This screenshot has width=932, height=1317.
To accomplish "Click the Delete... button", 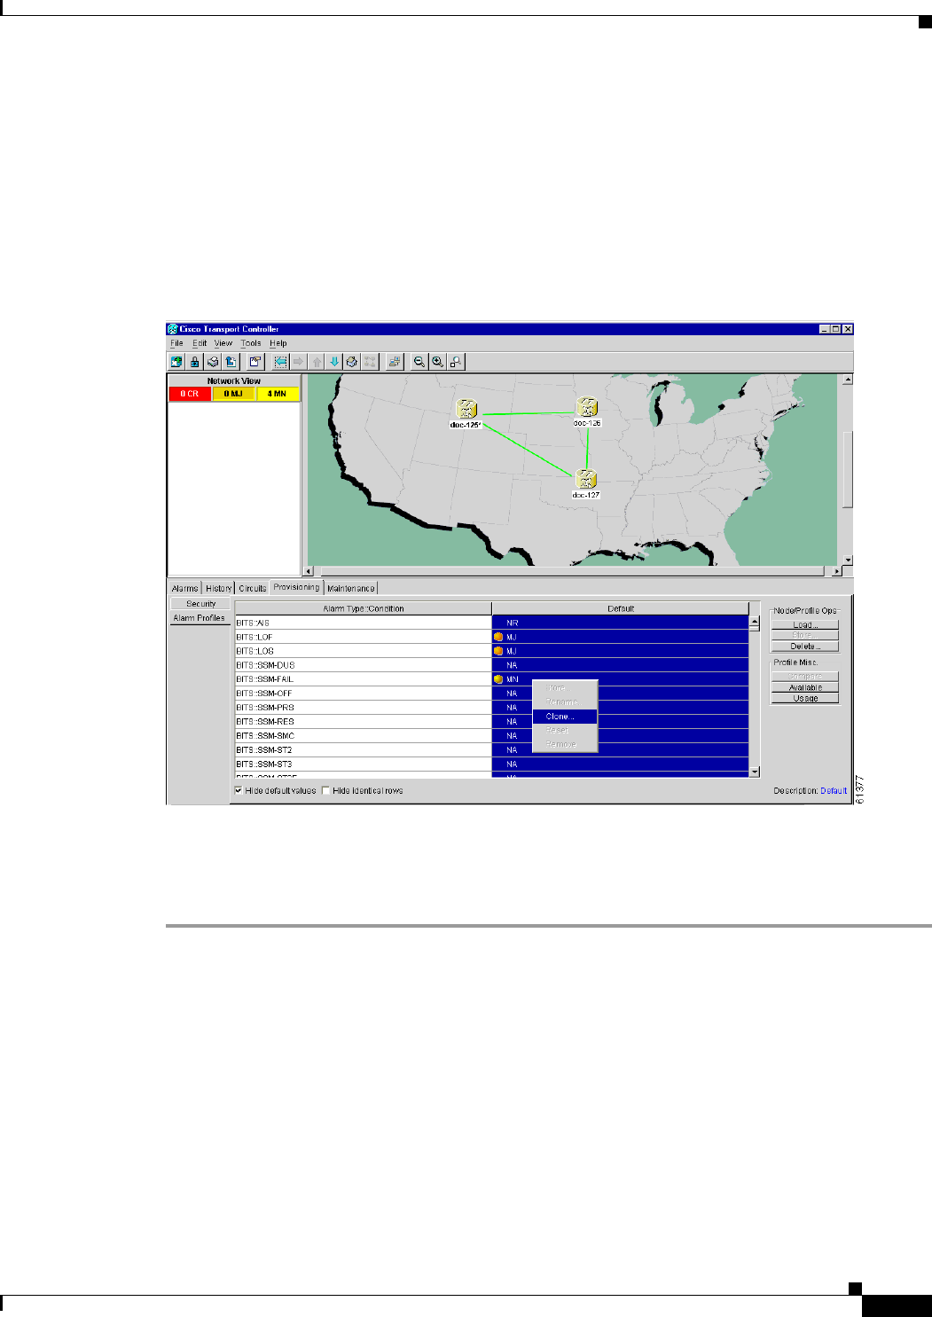I will [804, 647].
